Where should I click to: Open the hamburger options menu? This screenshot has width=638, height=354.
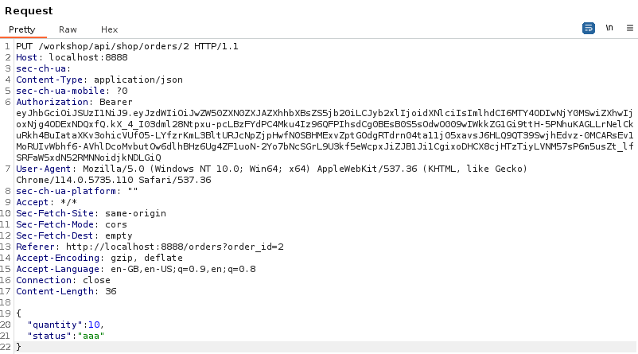pos(629,28)
